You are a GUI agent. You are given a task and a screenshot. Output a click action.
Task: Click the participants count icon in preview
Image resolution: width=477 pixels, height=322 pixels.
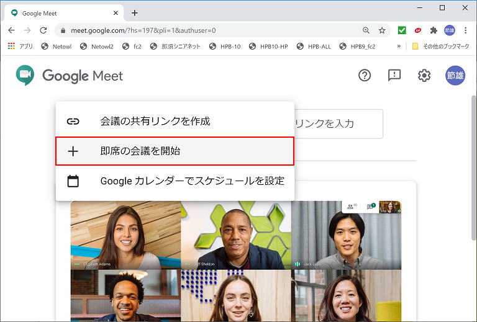[x=352, y=207]
